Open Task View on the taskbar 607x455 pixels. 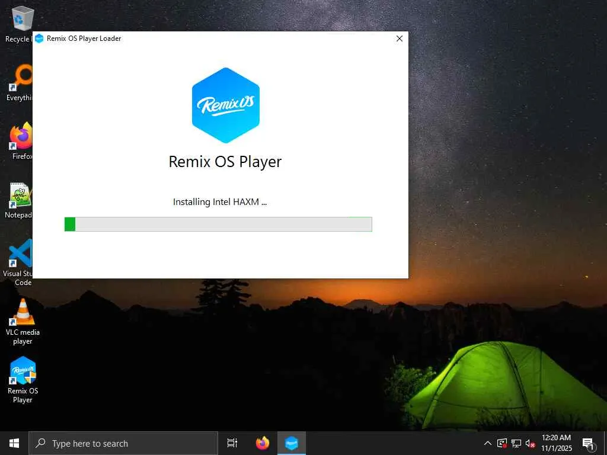click(232, 443)
